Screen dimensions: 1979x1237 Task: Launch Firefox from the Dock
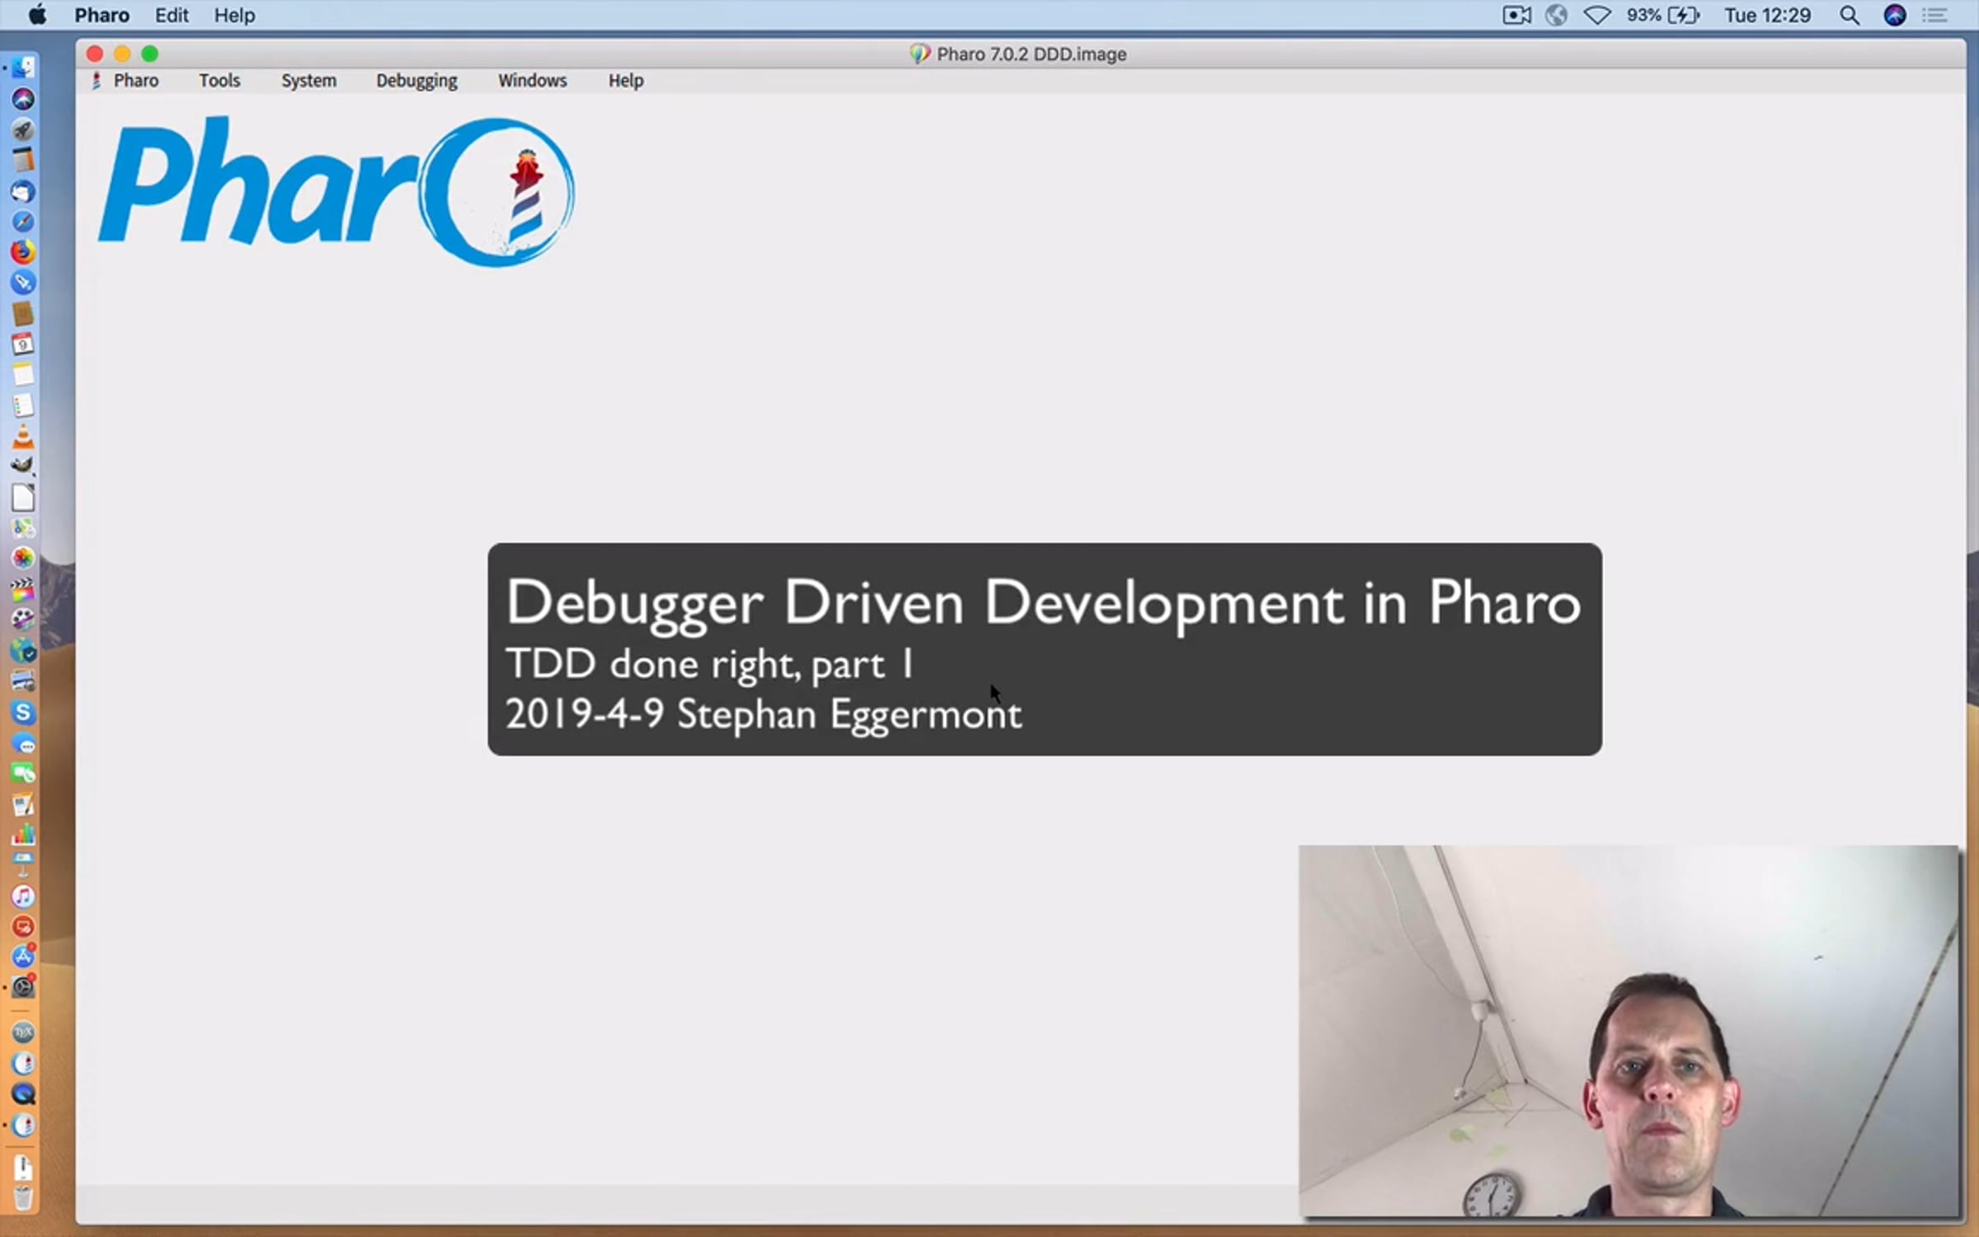(23, 252)
